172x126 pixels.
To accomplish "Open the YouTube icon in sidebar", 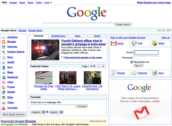I will (3, 108).
